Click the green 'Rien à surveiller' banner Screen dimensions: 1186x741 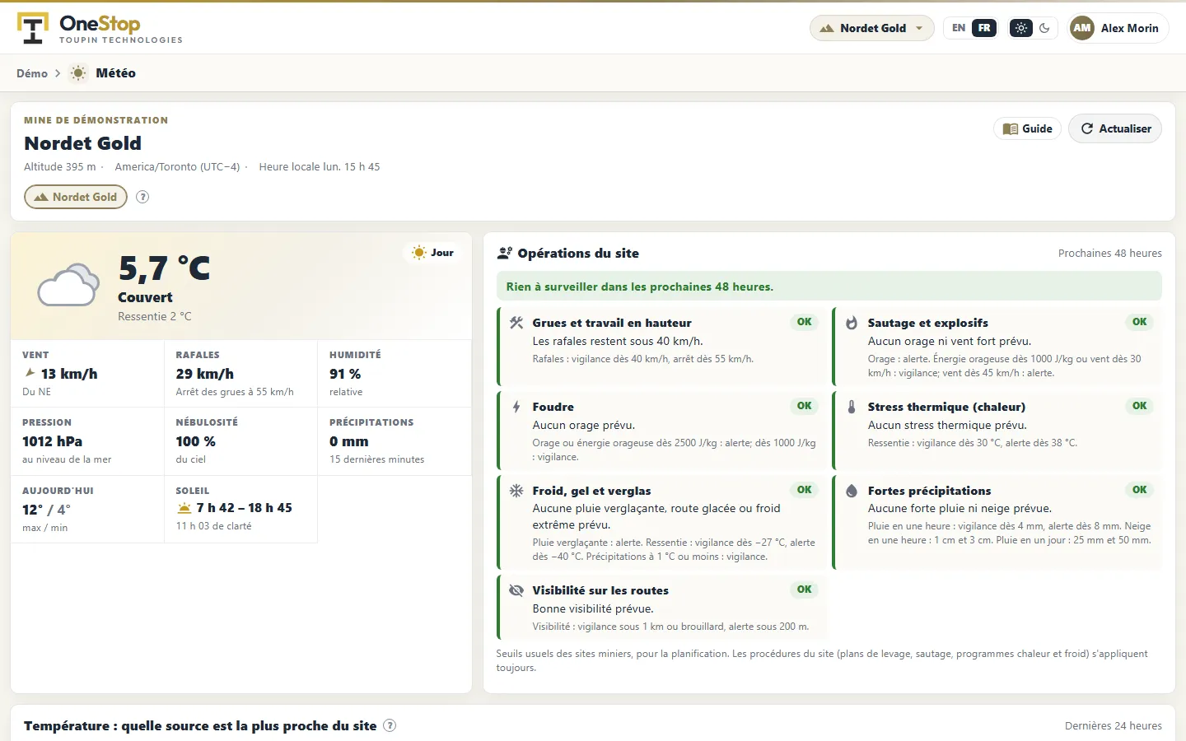(x=829, y=287)
